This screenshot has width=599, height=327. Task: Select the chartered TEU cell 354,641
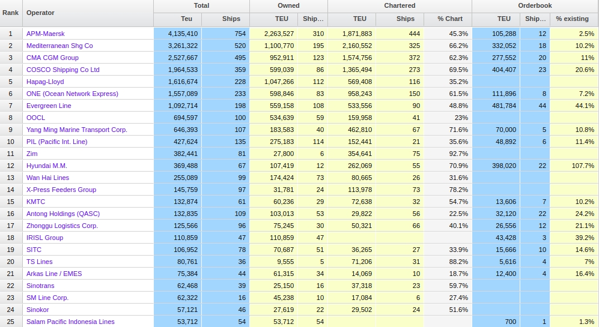point(352,154)
